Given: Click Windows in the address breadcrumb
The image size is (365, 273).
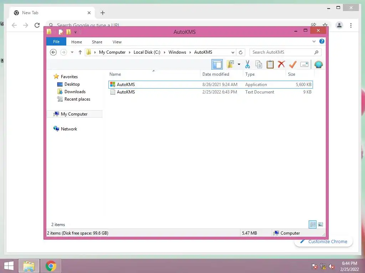Looking at the screenshot, I should pyautogui.click(x=177, y=52).
